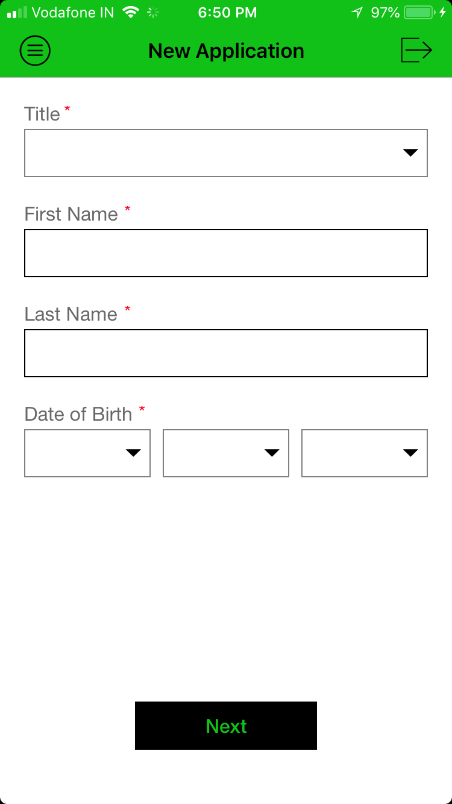Expand the first Date of Birth dropdown
The height and width of the screenshot is (804, 452).
pyautogui.click(x=87, y=453)
